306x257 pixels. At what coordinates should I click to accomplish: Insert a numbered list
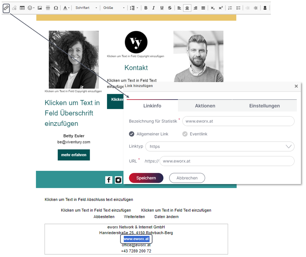230,8
